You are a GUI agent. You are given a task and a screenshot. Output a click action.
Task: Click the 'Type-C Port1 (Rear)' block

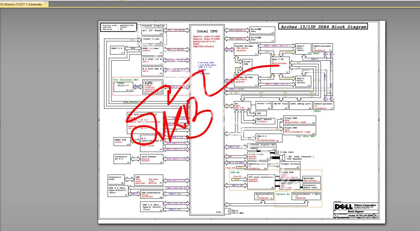click(303, 49)
